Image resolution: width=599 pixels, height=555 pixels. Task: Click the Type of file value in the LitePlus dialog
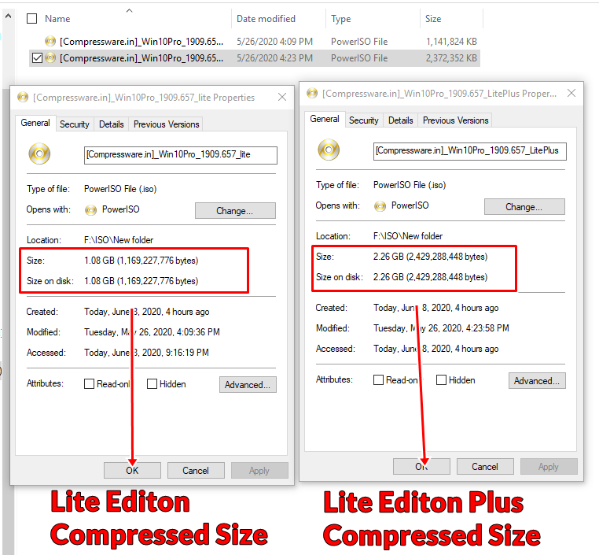[410, 185]
